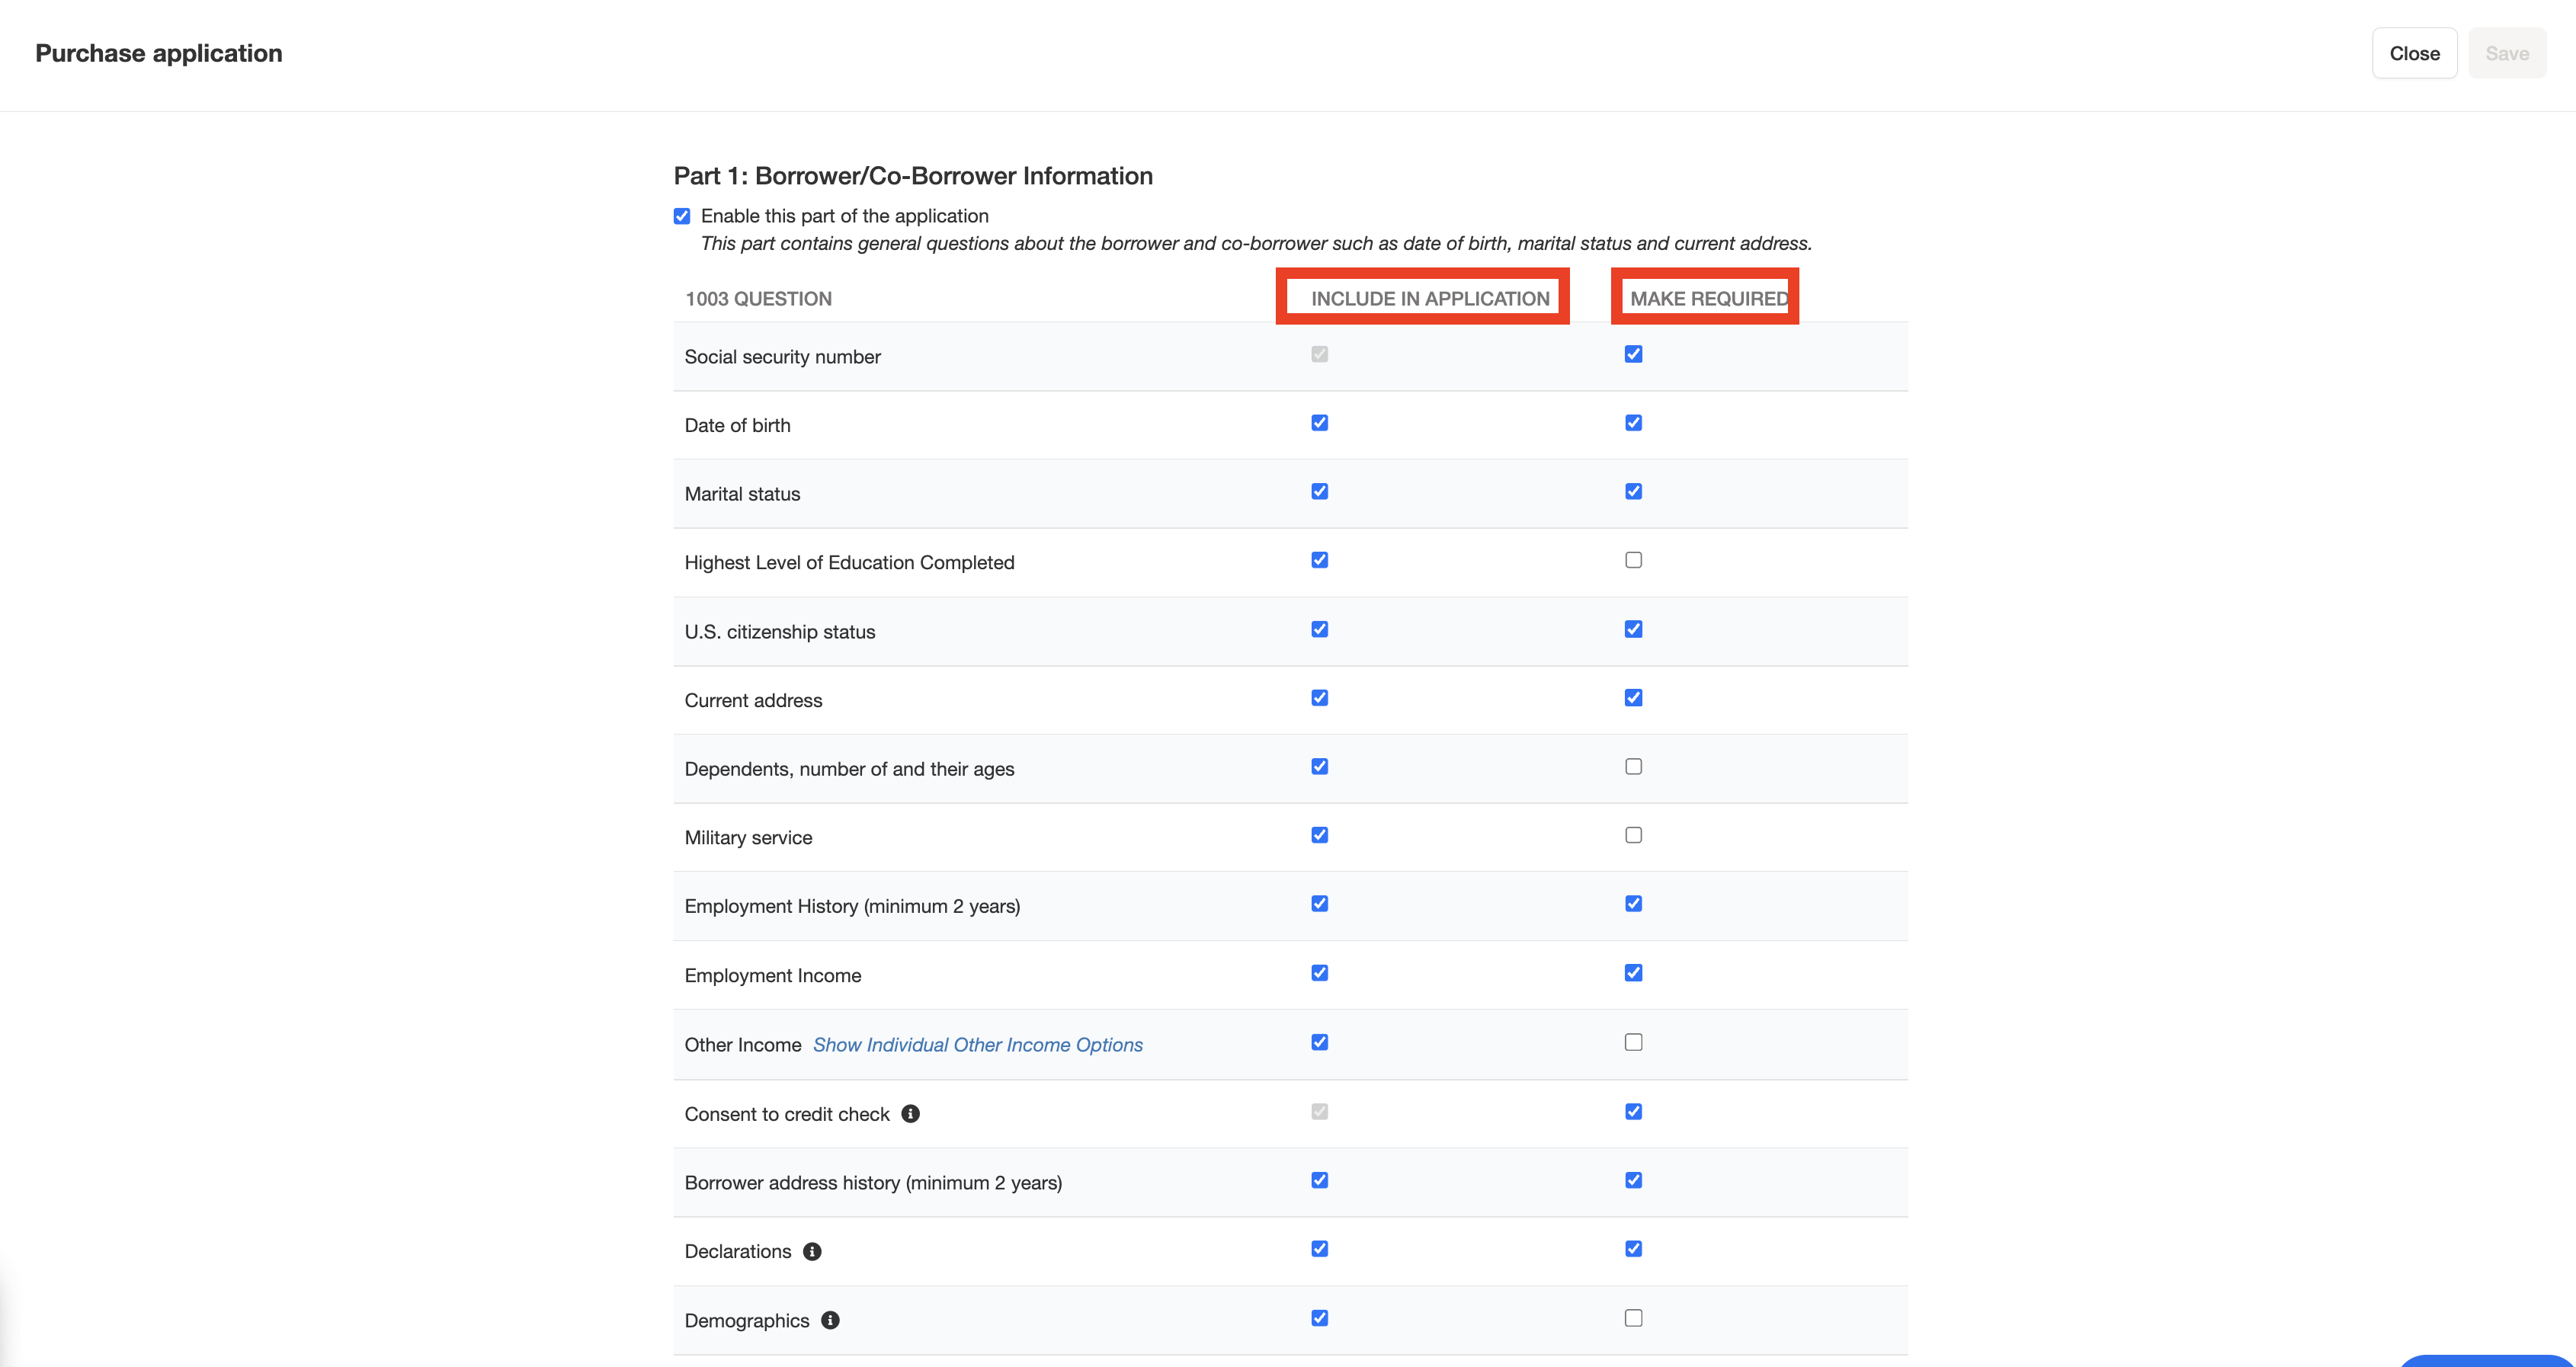Uncheck Make Required for U.S. citizenship status
Image resolution: width=2576 pixels, height=1367 pixels.
1633,629
